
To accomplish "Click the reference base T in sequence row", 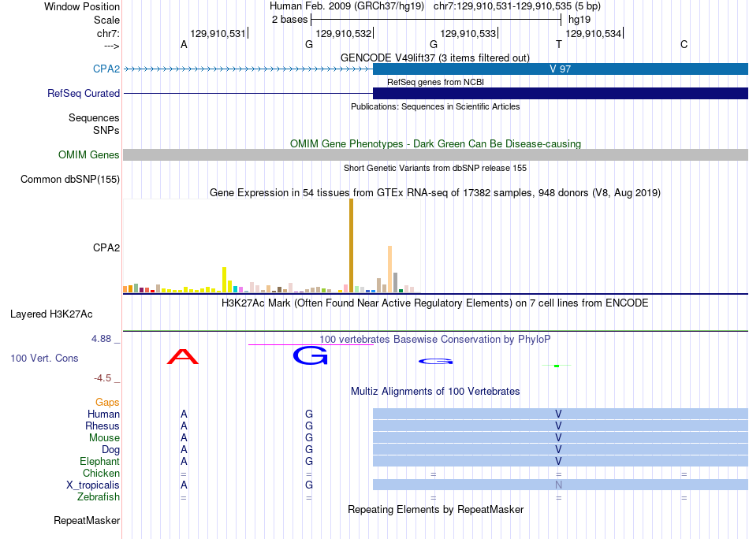I will (x=559, y=44).
